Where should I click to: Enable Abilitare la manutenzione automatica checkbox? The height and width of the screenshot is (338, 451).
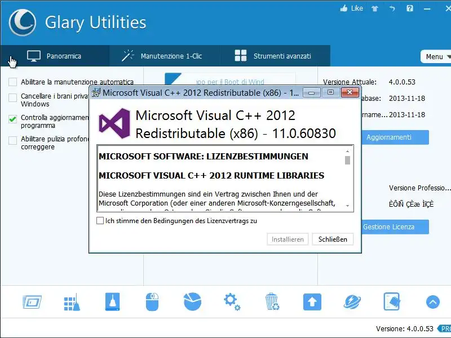(12, 82)
